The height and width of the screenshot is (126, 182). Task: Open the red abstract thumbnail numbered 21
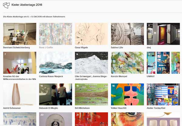(92, 119)
